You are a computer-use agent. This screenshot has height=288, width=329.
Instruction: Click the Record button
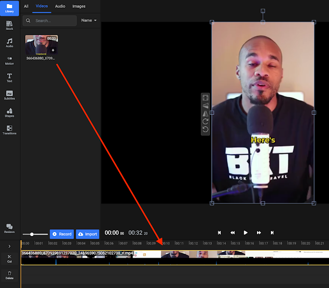(62, 234)
